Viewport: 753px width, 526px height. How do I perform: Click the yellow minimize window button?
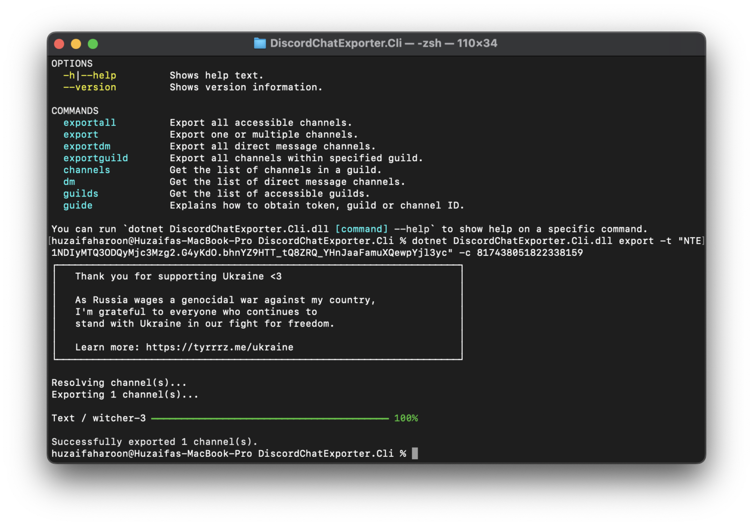76,44
